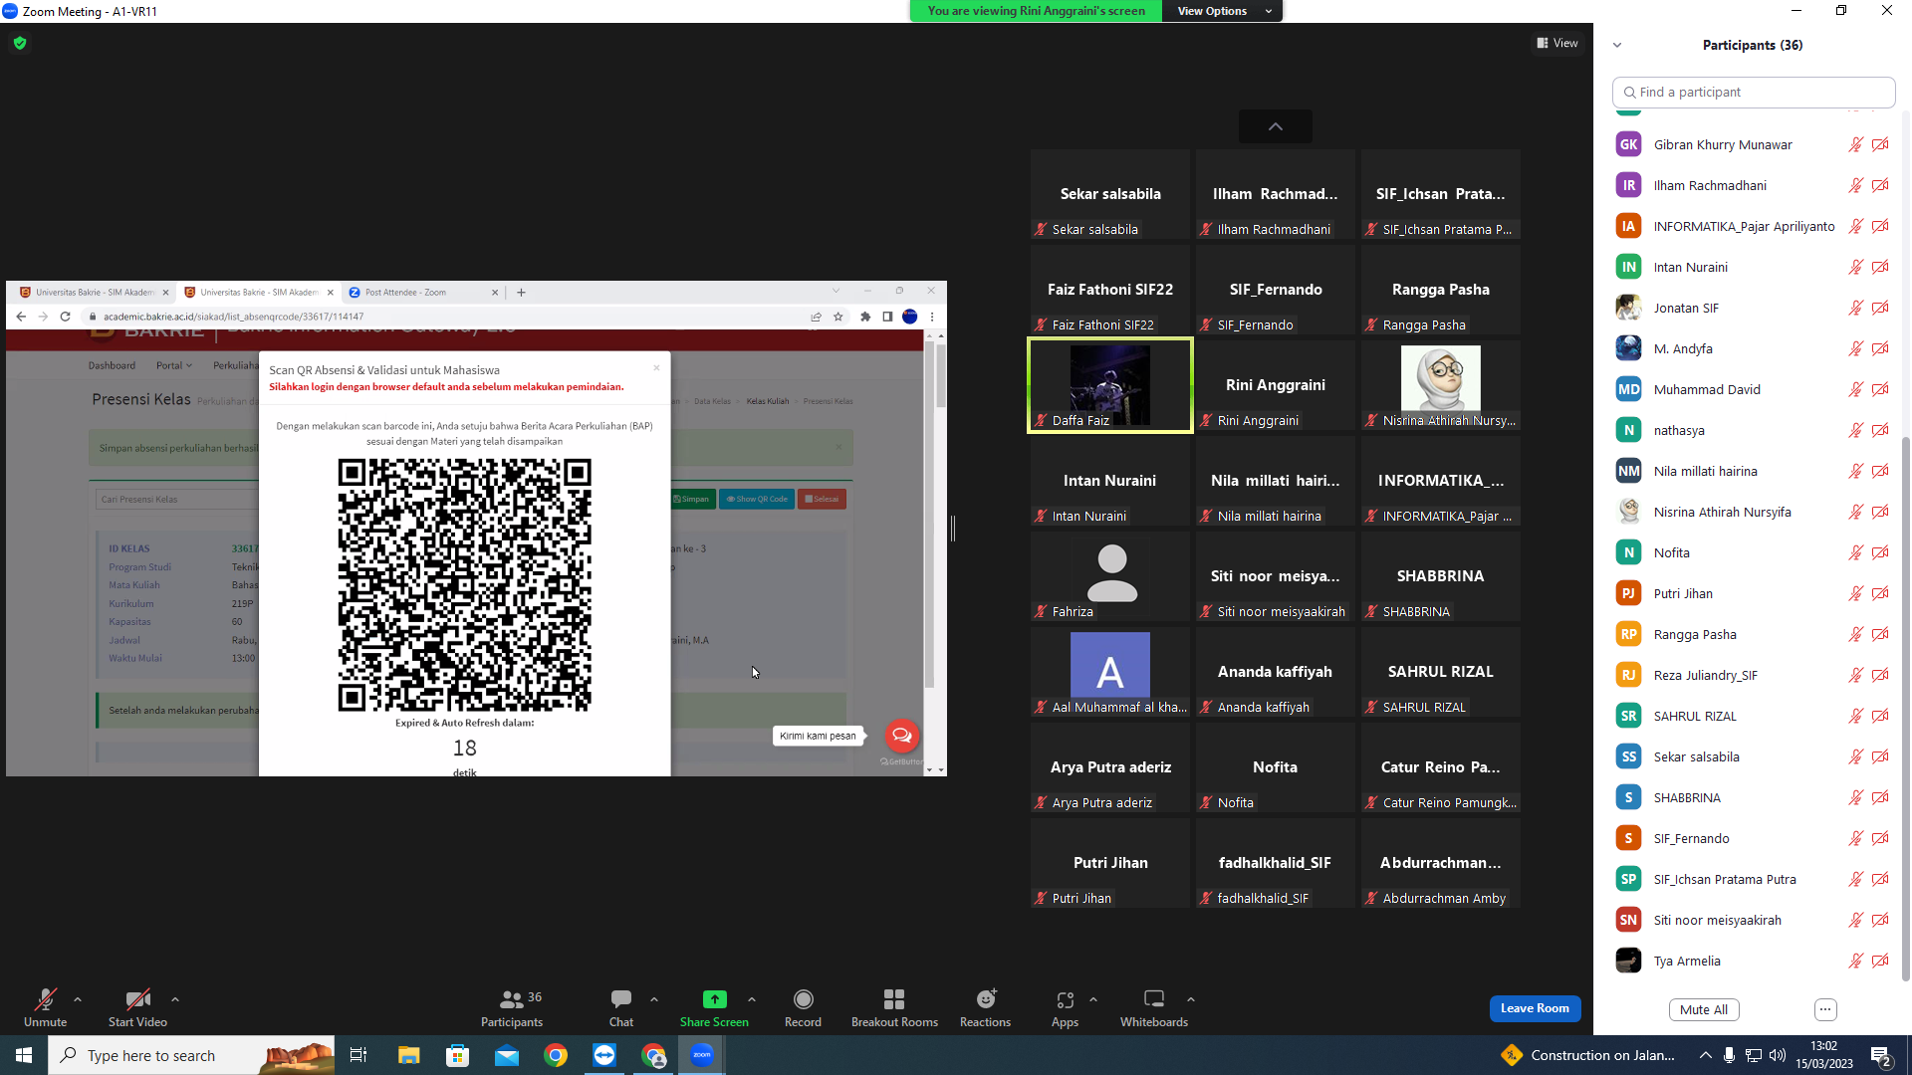
Task: Click the Unmute microphone icon
Action: pyautogui.click(x=45, y=999)
